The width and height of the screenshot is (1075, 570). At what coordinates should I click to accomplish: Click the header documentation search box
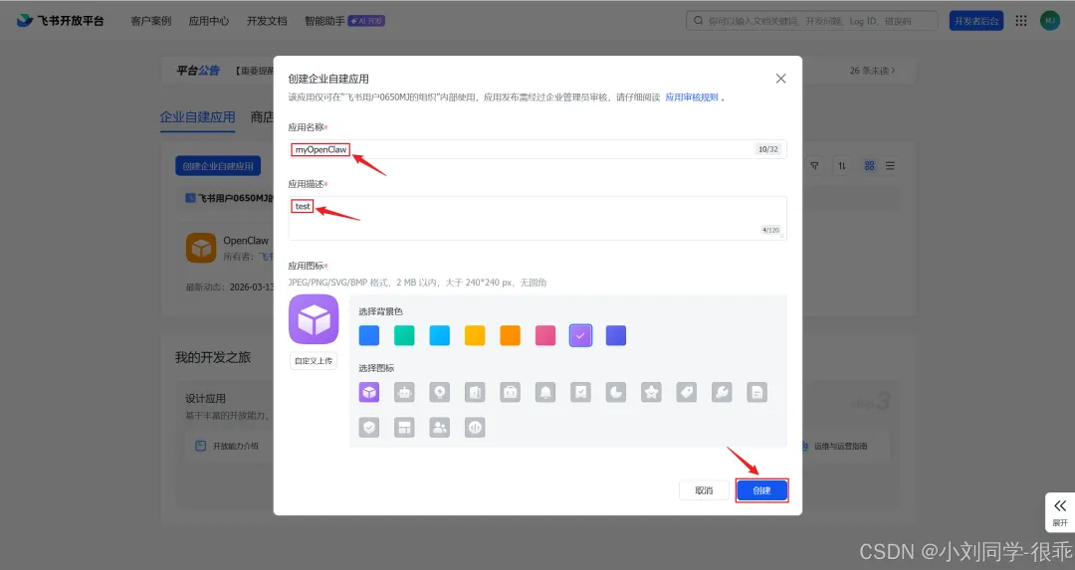[812, 21]
